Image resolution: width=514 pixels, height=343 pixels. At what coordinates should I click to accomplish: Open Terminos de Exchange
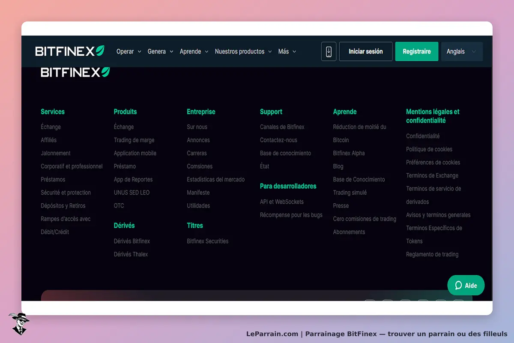point(432,176)
